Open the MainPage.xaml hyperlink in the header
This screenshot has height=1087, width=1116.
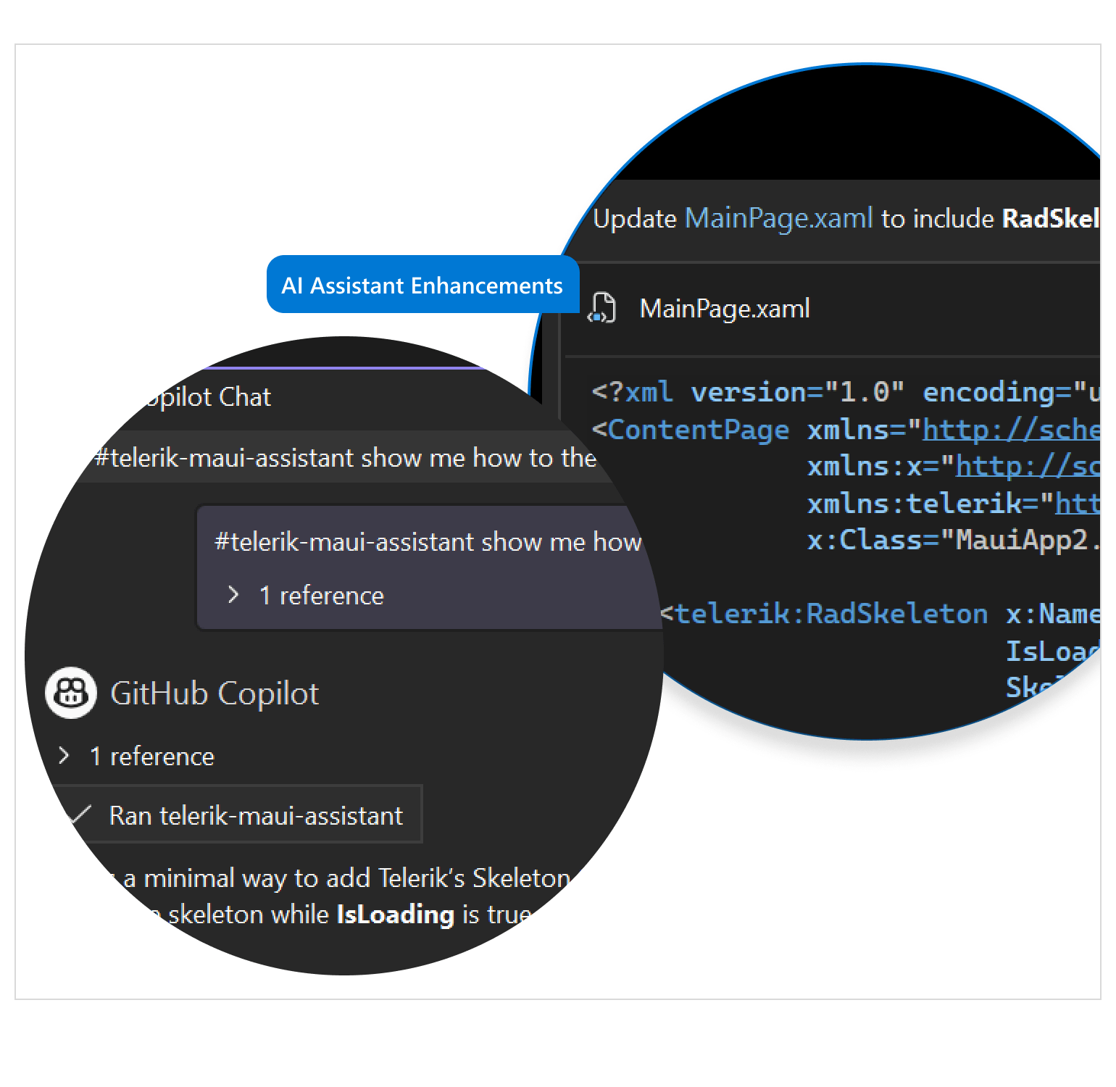click(776, 218)
